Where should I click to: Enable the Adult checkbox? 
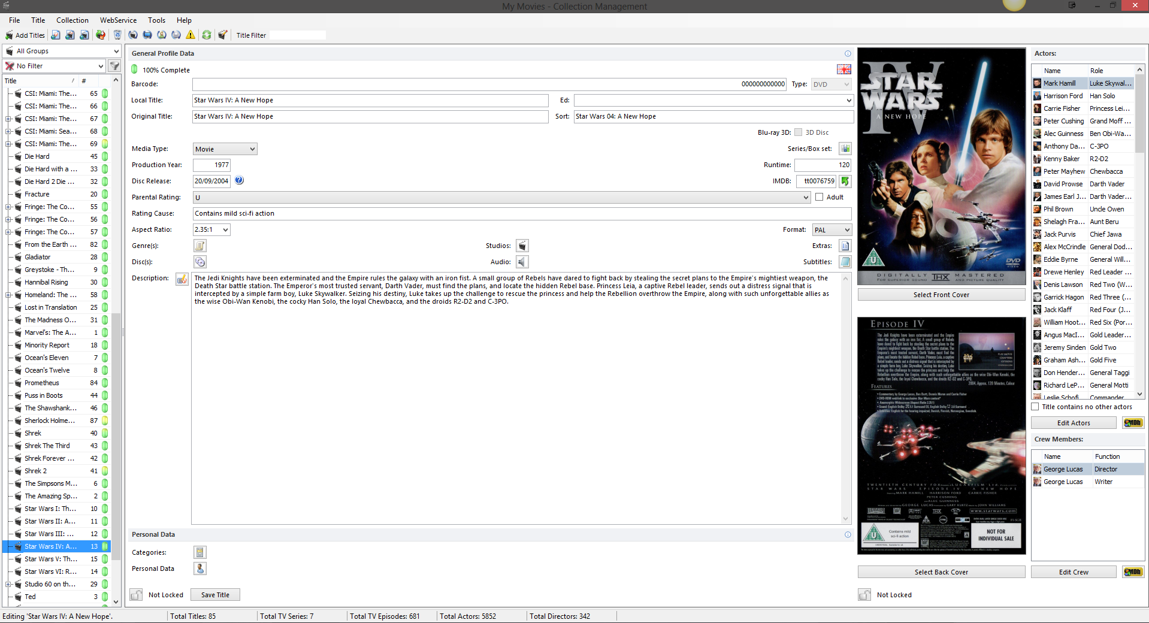[819, 197]
